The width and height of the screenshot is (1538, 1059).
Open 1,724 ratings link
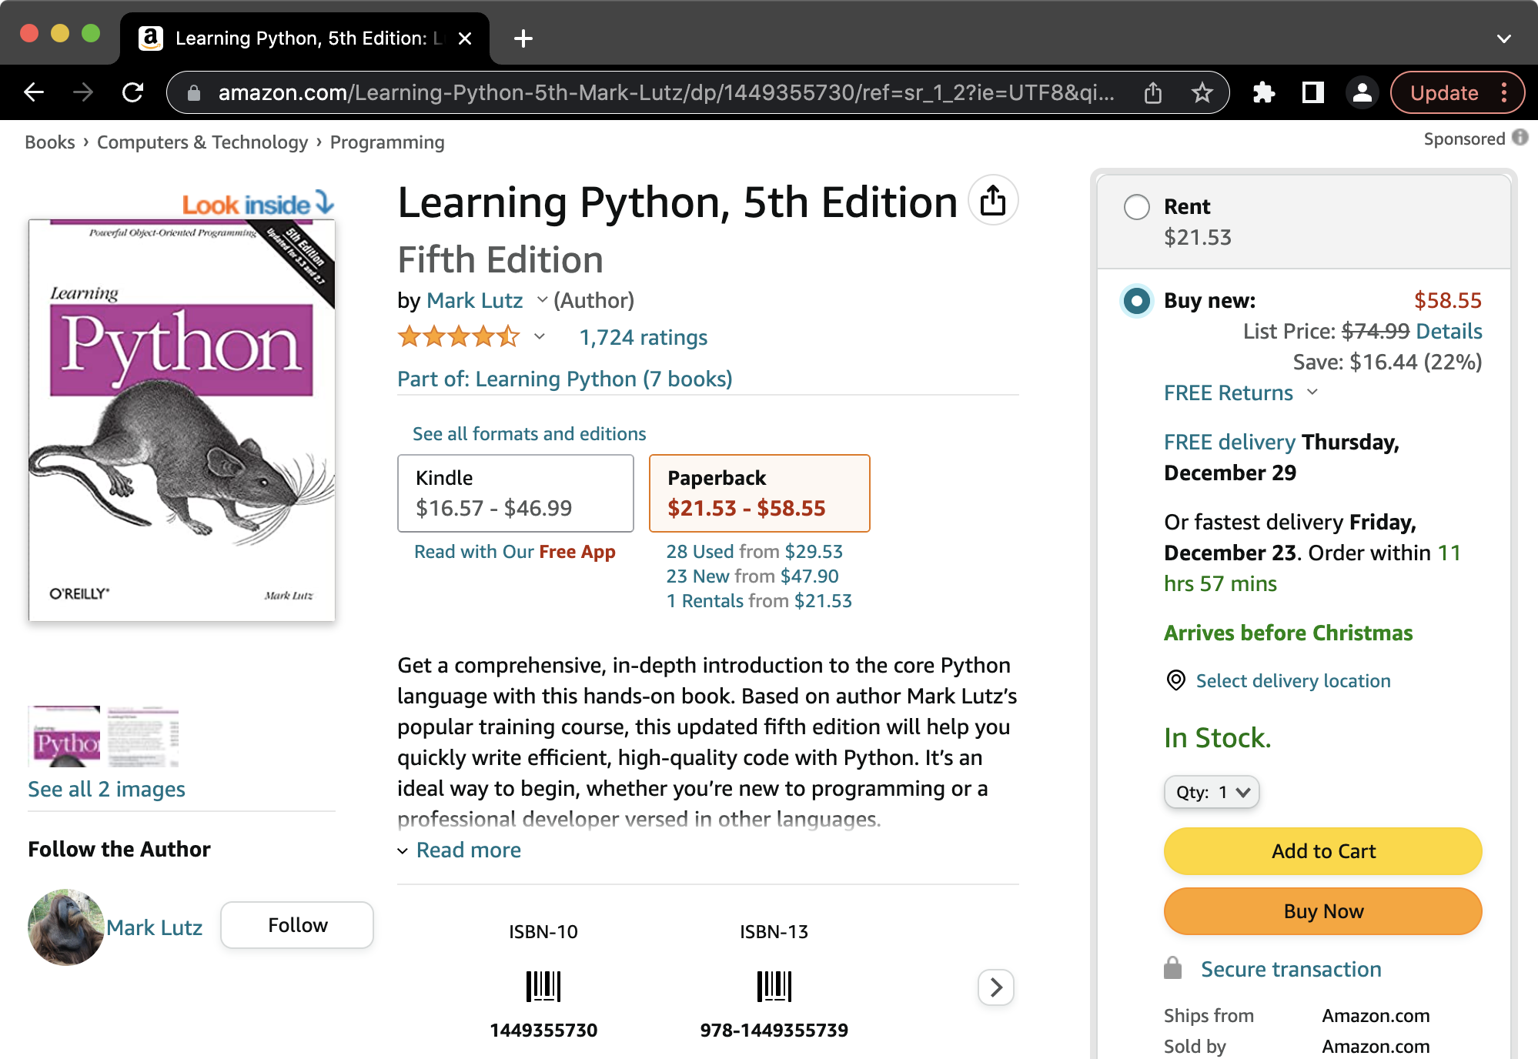644,338
